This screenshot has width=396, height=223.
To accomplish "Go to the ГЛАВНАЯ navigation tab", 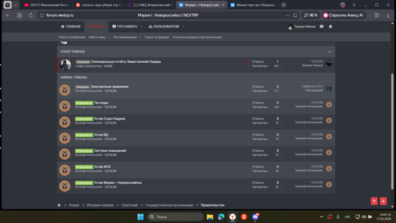I will click(x=70, y=26).
